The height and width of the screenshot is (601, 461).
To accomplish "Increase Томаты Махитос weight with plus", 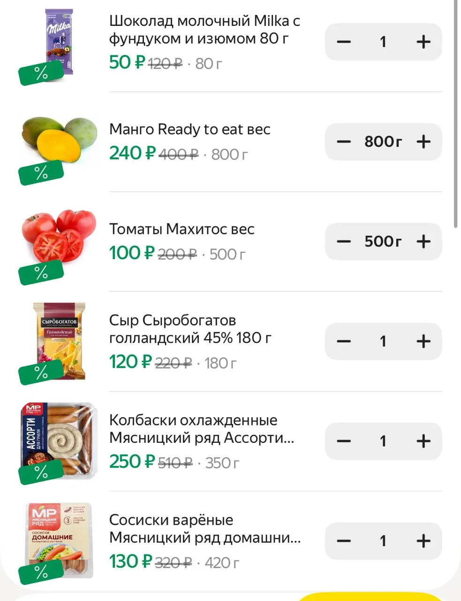I will [x=423, y=241].
